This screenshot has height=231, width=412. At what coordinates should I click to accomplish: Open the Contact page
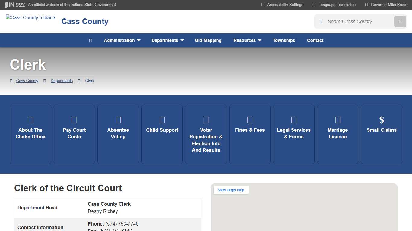(x=315, y=40)
